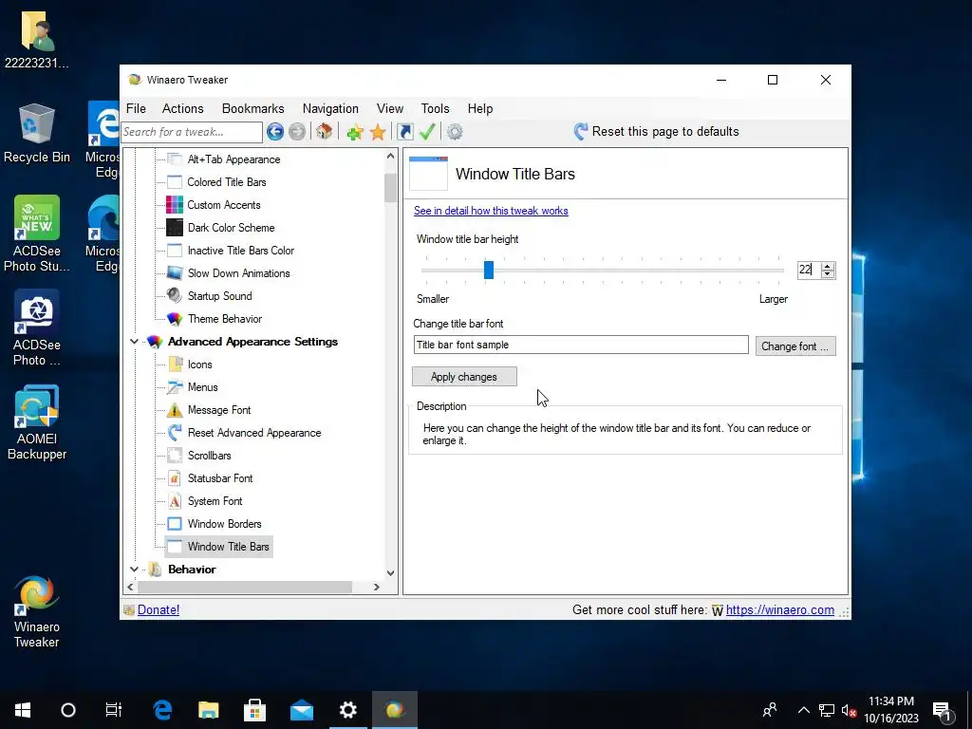The image size is (972, 729).
Task: Go to the Home page icon
Action: point(324,131)
